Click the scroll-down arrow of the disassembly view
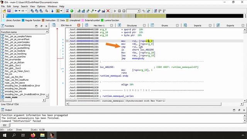This screenshot has height=139, width=247. [x=245, y=100]
